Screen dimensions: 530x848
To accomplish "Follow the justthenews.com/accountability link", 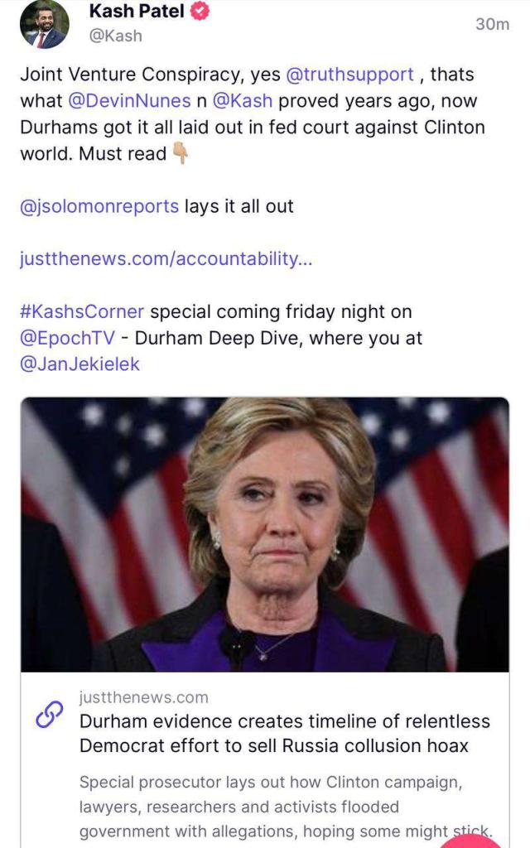I will tap(166, 258).
